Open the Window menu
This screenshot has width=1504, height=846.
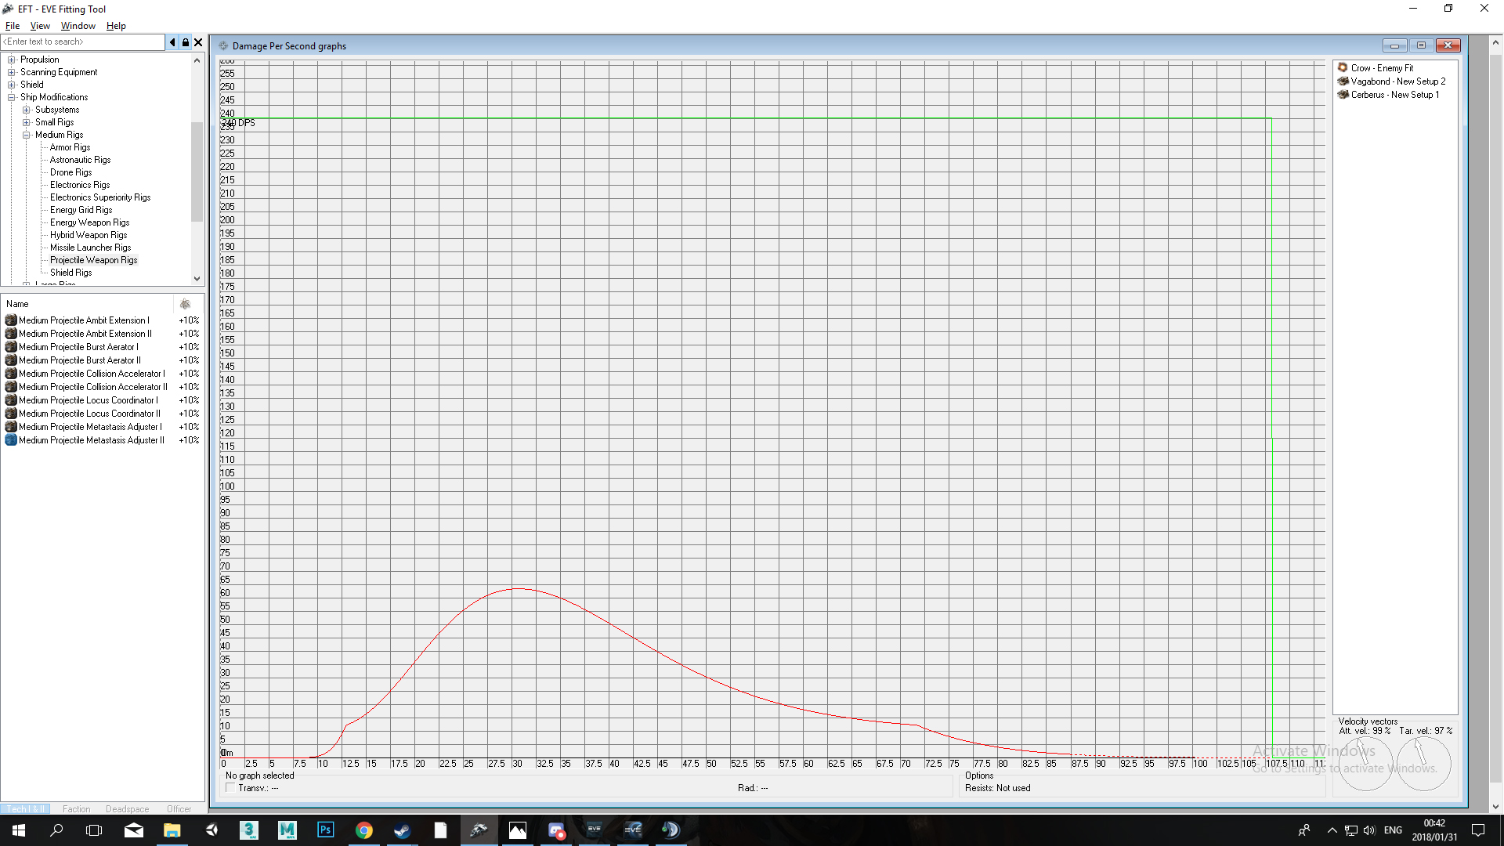(x=78, y=26)
